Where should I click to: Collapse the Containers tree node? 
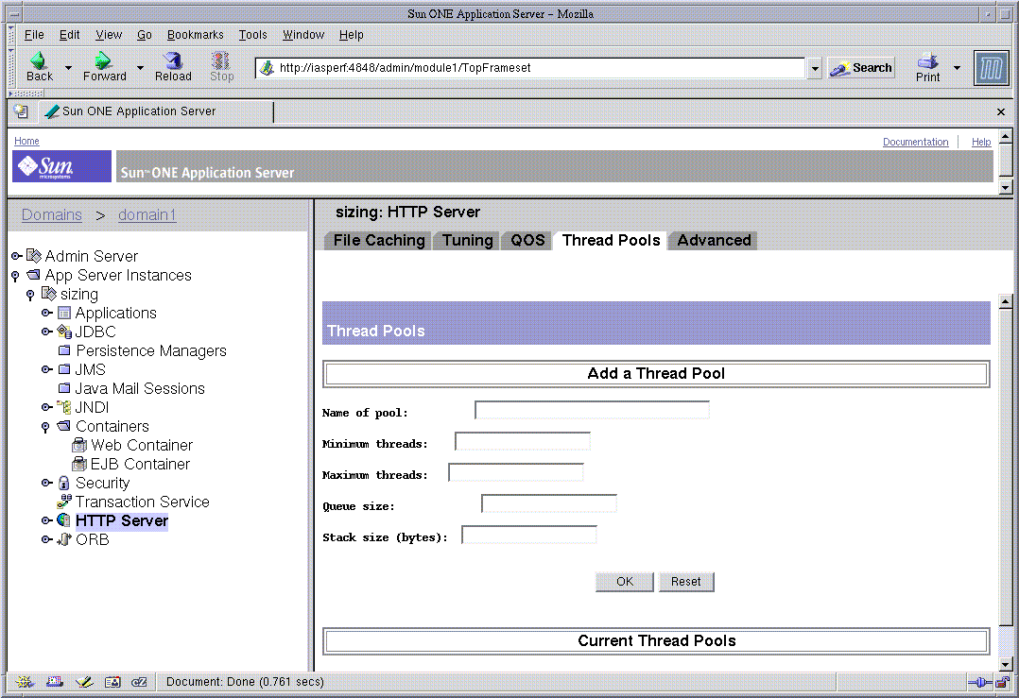[x=45, y=427]
